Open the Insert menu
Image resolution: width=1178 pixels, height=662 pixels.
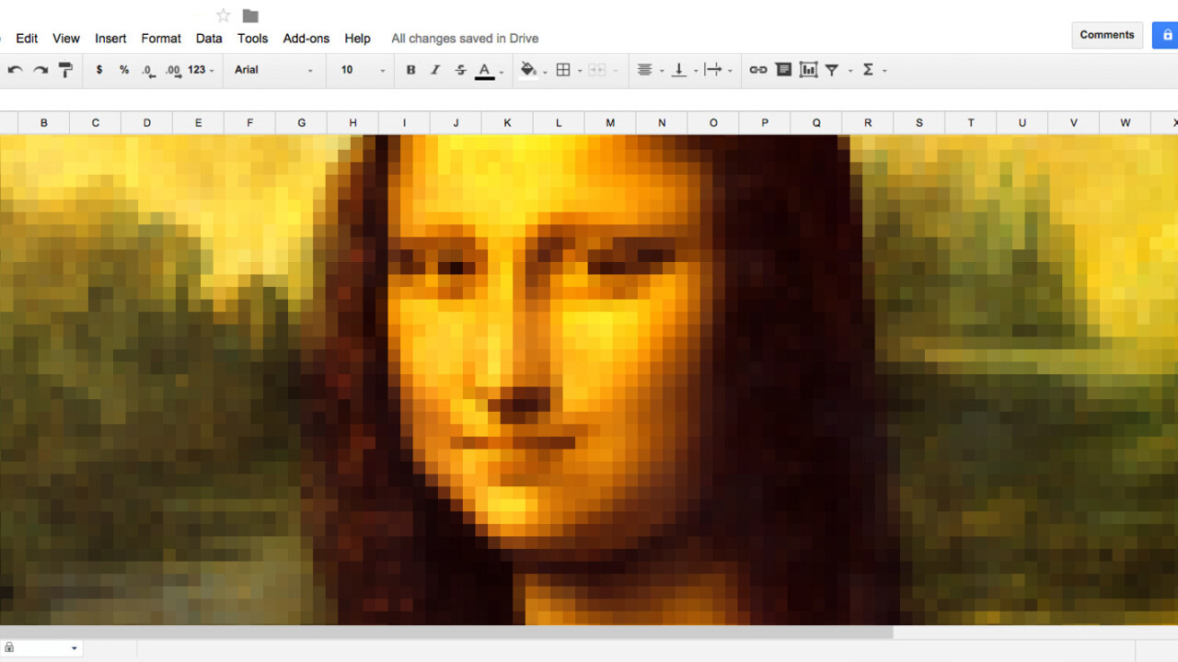[x=110, y=39]
